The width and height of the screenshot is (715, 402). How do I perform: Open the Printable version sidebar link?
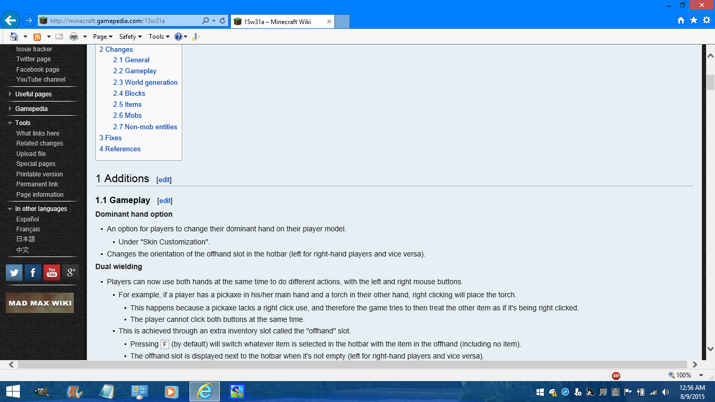click(39, 174)
